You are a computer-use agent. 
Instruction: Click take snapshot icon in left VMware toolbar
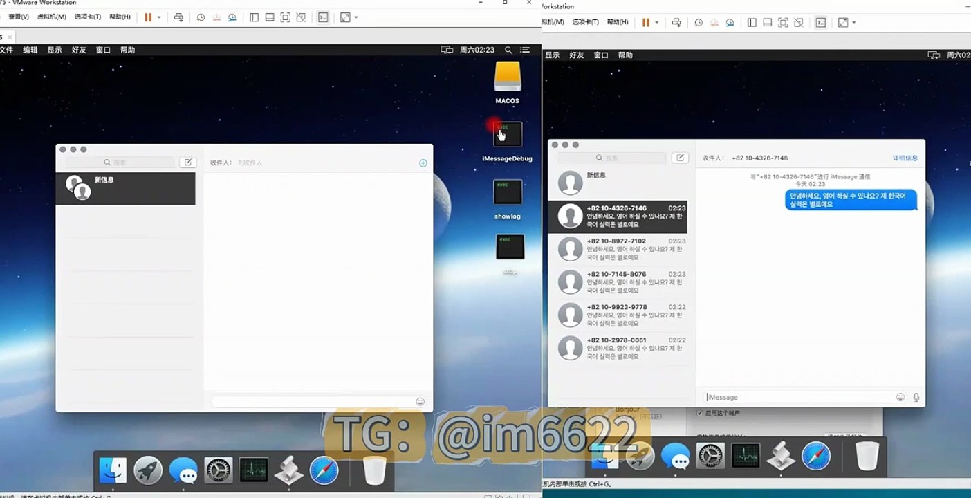[201, 17]
